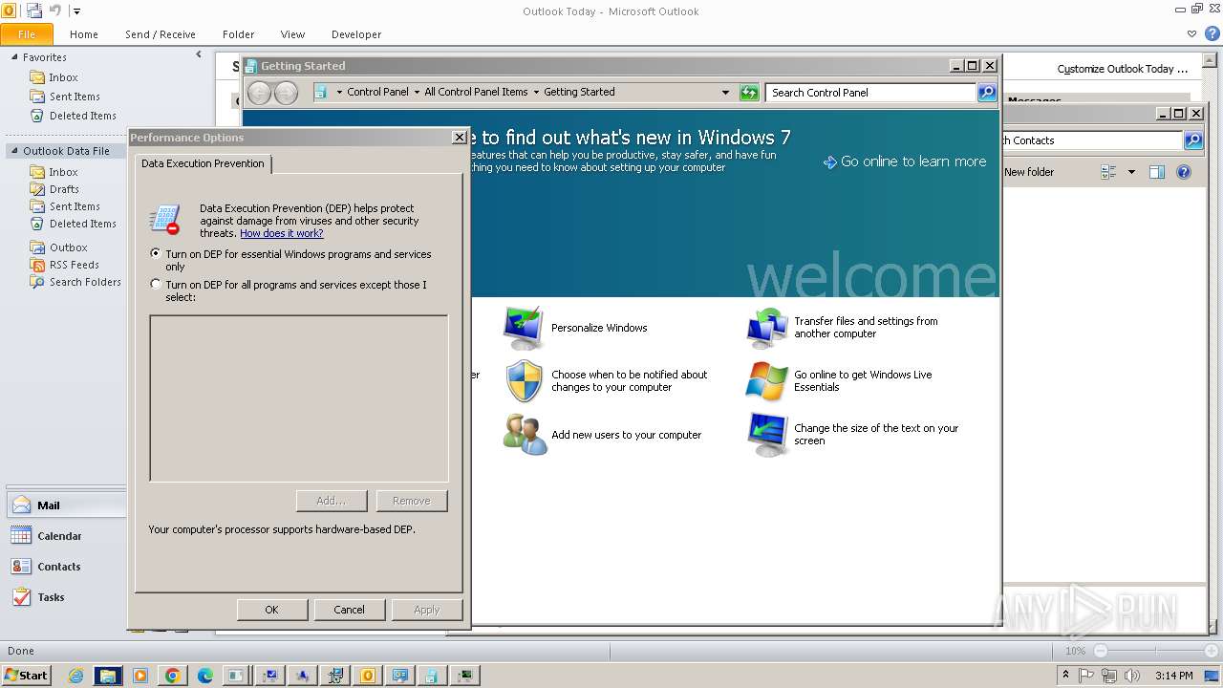Collapse the Outlook Data File group
The image size is (1223, 688).
[14, 151]
